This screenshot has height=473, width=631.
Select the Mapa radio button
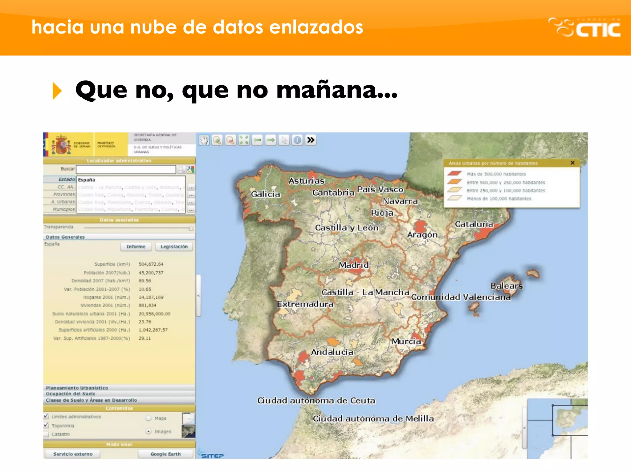149,418
